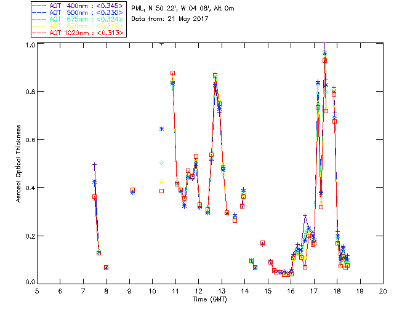Click the purple dashed line sample for AOT 400nm
This screenshot has height=315, width=394.
coord(39,6)
